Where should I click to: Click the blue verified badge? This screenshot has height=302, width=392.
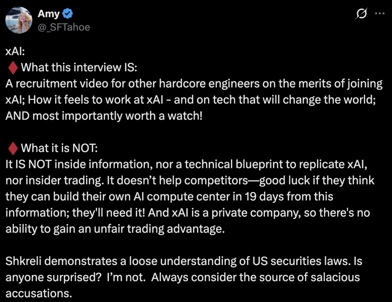tap(68, 14)
